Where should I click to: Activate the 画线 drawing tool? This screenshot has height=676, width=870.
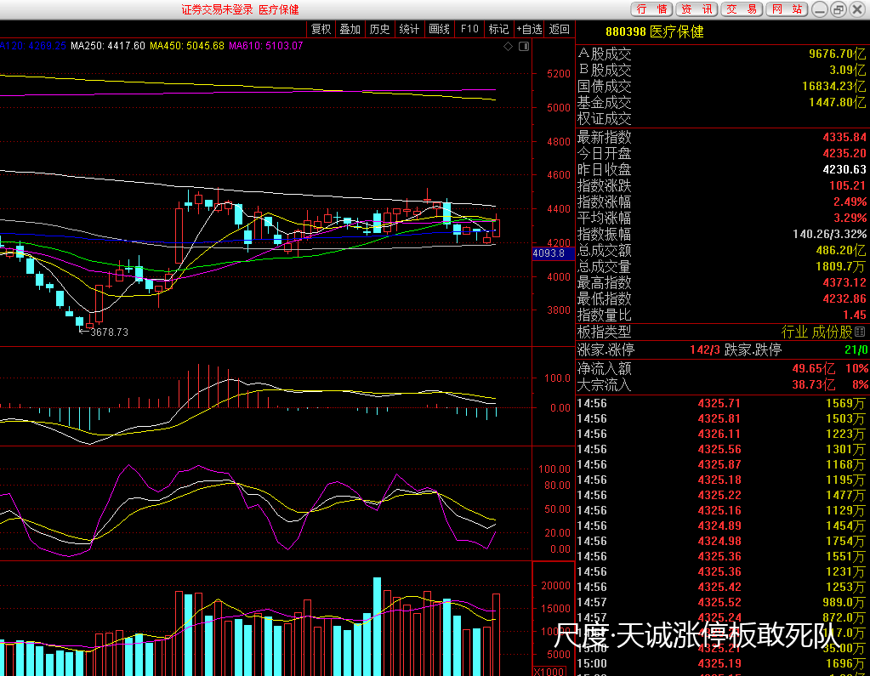coord(439,29)
